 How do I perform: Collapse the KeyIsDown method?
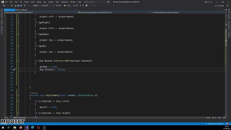pos(18,95)
